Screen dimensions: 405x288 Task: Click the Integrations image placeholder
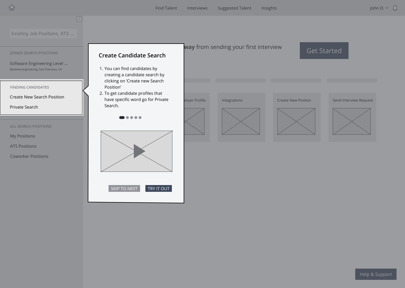240,121
